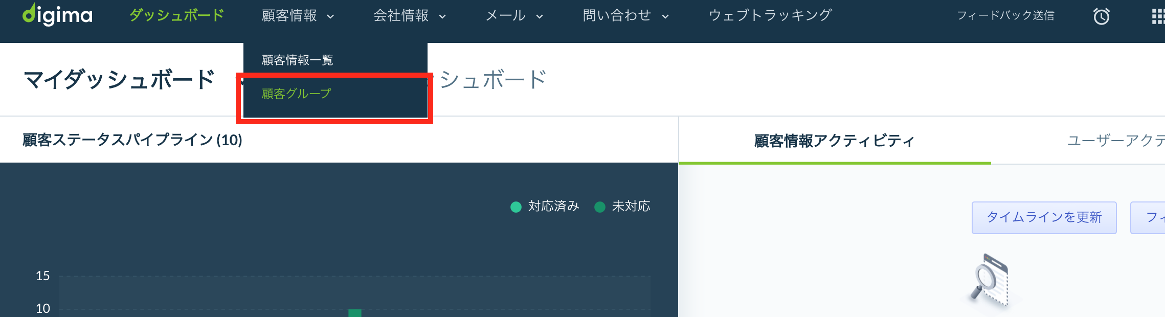Select 顧客グループ from the dropdown

pos(296,94)
